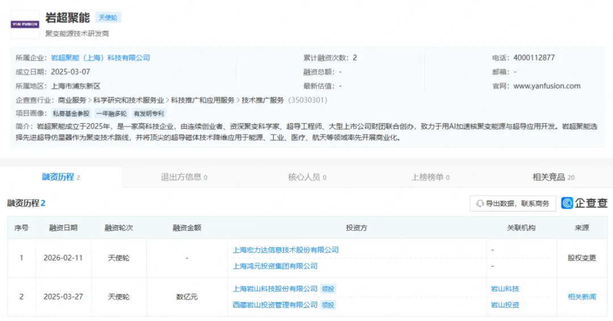The width and height of the screenshot is (613, 321).
Task: Click the 企查查 logo icon
Action: point(567,203)
